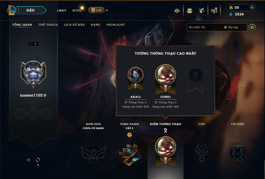Click the profile settings gear icon
This screenshot has height=179, width=265.
pyautogui.click(x=252, y=27)
